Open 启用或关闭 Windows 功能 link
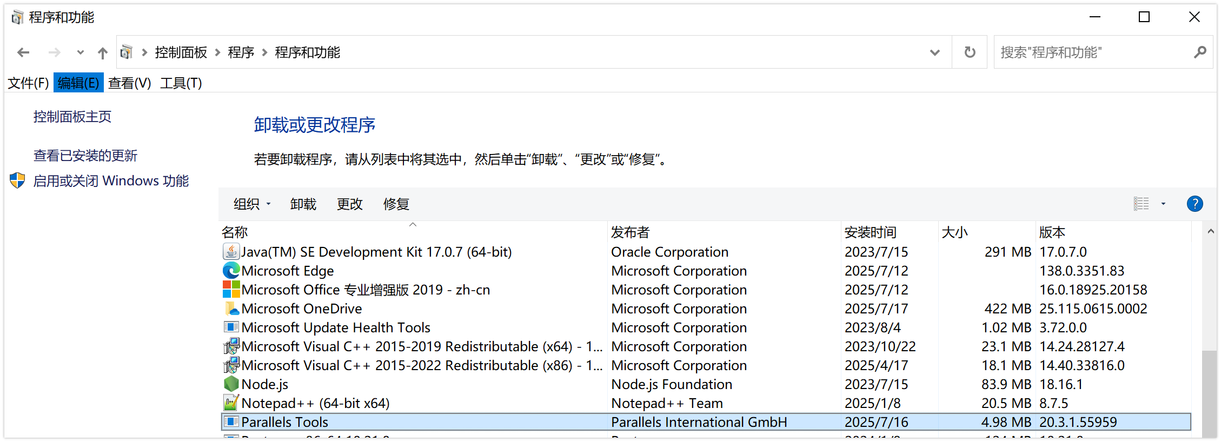This screenshot has width=1221, height=442. [x=111, y=180]
